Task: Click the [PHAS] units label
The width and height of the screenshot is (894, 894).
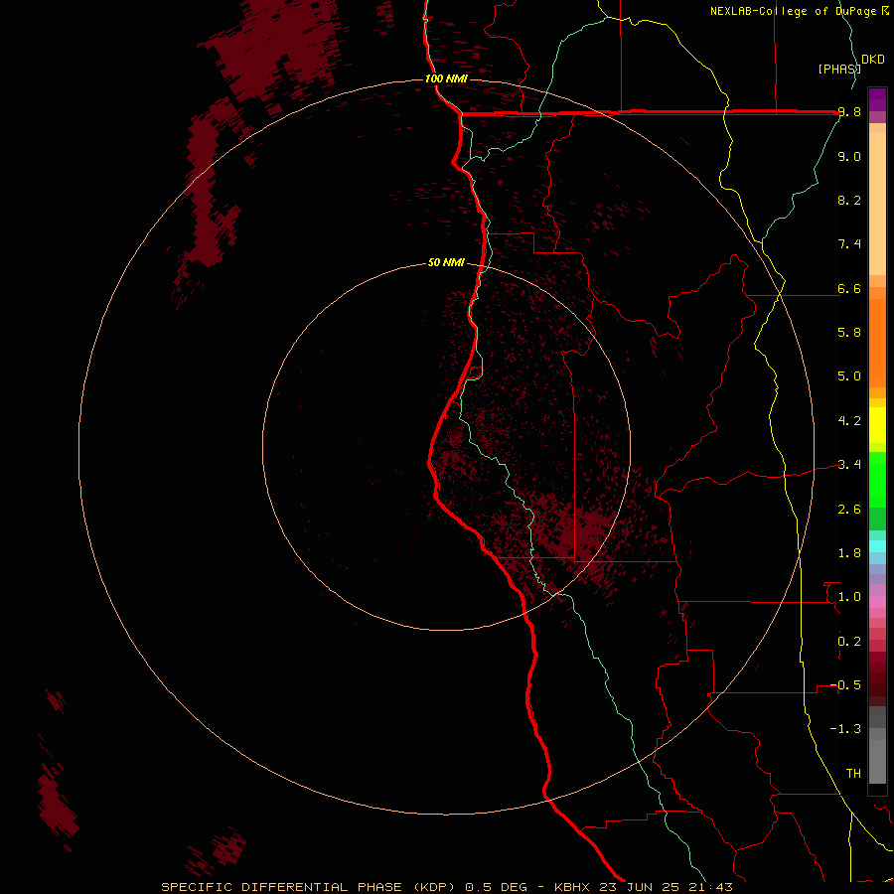Action: pyautogui.click(x=839, y=69)
